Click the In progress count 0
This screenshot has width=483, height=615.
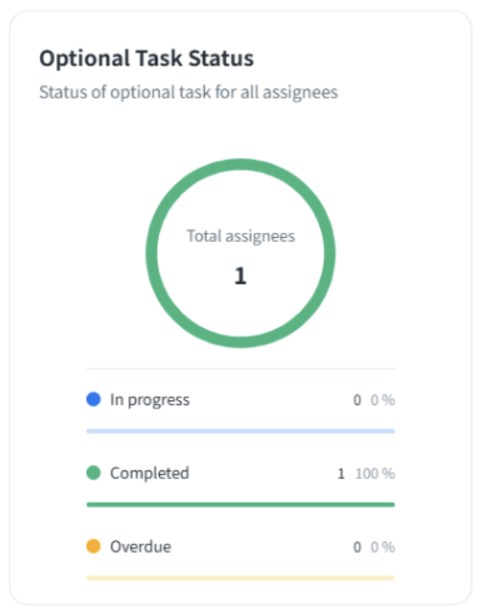coord(357,400)
